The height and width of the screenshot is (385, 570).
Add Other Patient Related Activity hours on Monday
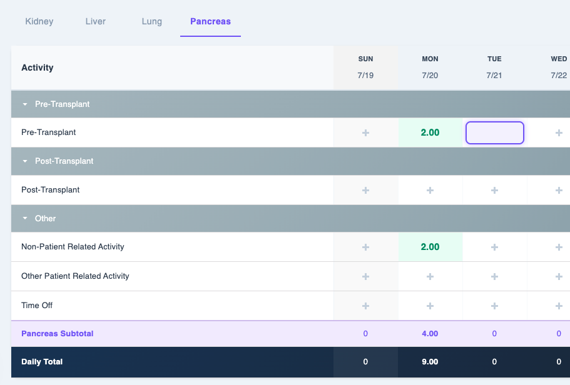pos(430,277)
